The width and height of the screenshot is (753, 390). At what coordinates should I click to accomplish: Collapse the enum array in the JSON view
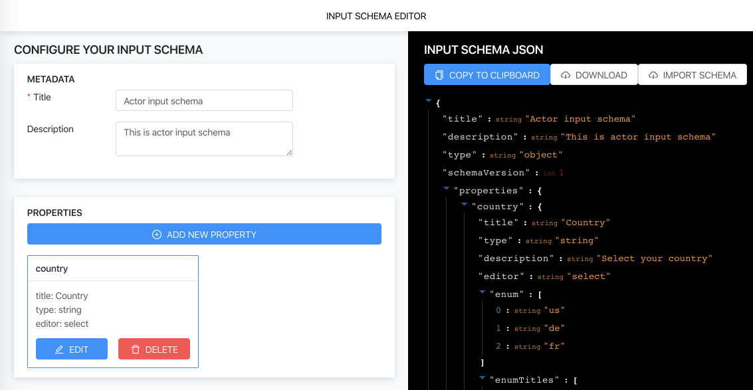(482, 292)
